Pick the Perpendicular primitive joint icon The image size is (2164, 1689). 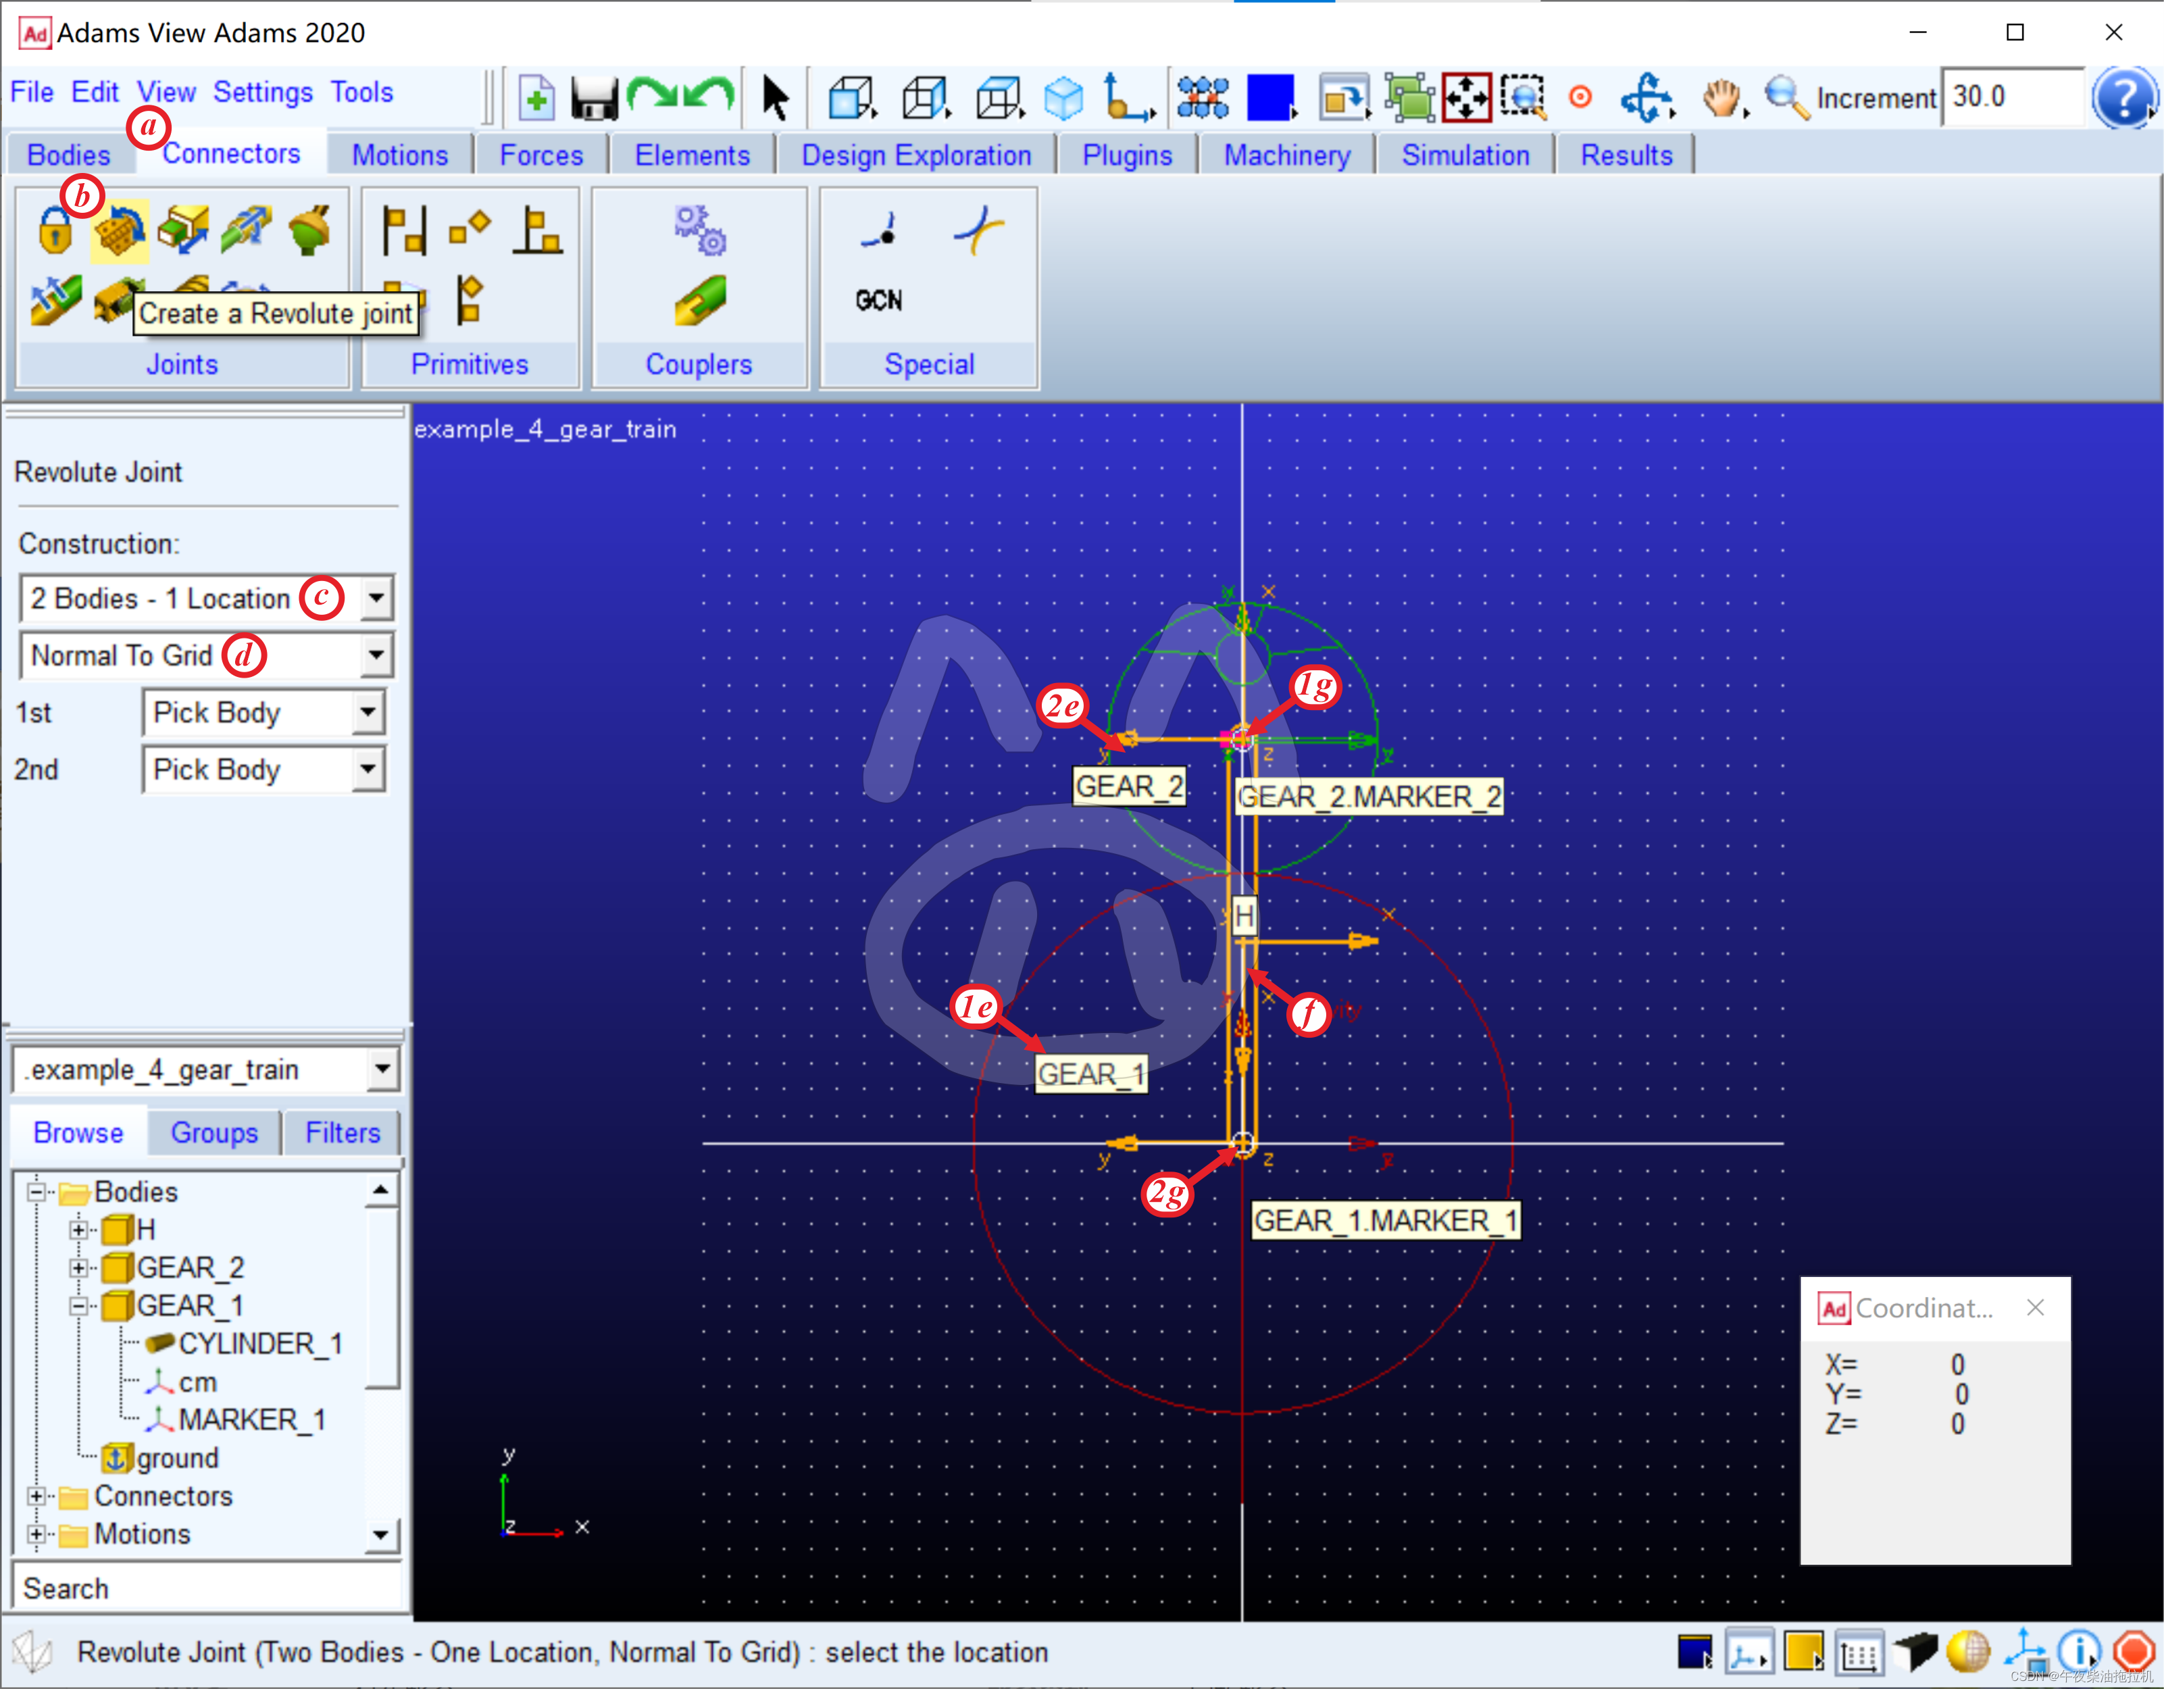[x=538, y=231]
